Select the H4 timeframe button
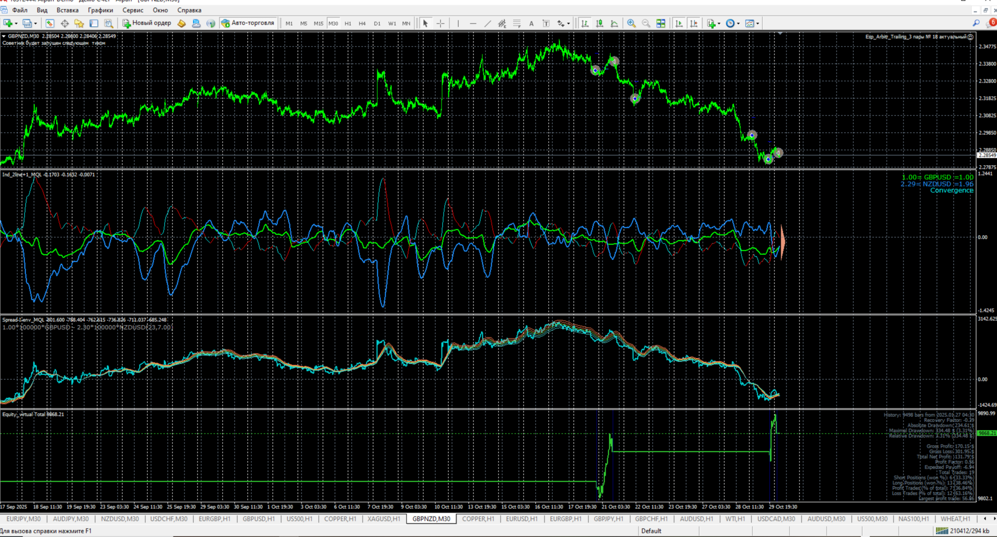This screenshot has width=997, height=537. point(362,24)
